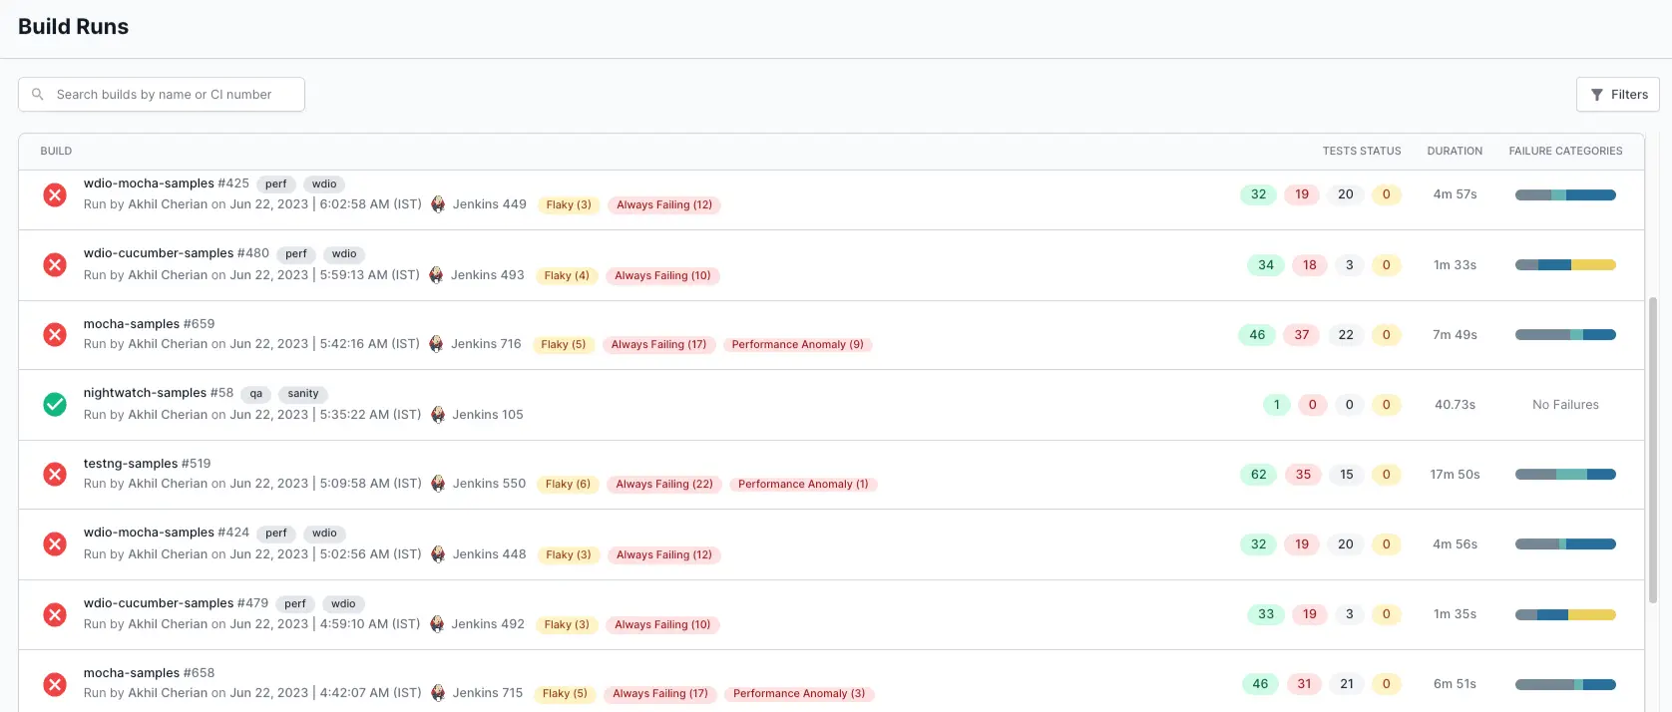Open the Filters panel

[1617, 95]
